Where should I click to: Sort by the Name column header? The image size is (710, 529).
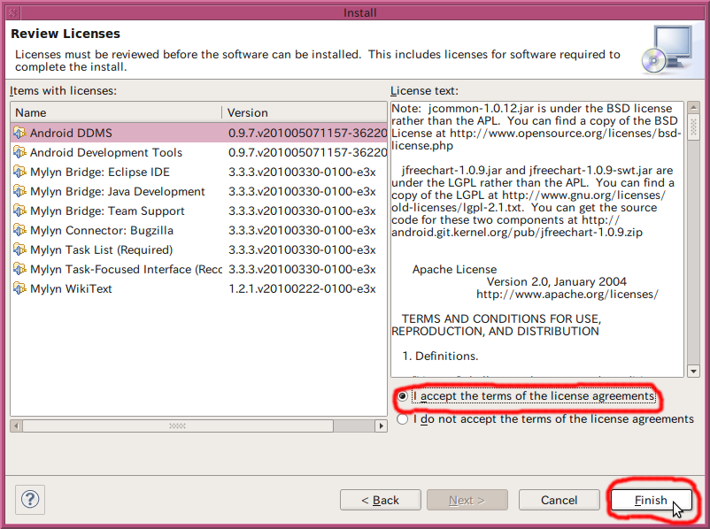(116, 112)
